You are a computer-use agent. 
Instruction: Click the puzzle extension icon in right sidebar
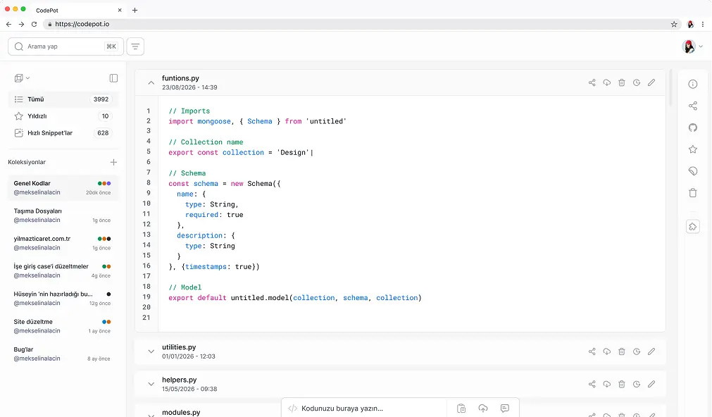pyautogui.click(x=693, y=226)
